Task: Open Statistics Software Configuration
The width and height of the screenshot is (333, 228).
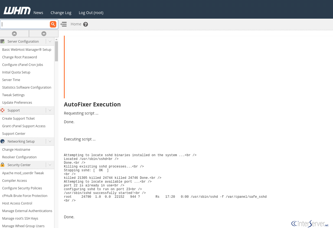Action: pyautogui.click(x=27, y=87)
